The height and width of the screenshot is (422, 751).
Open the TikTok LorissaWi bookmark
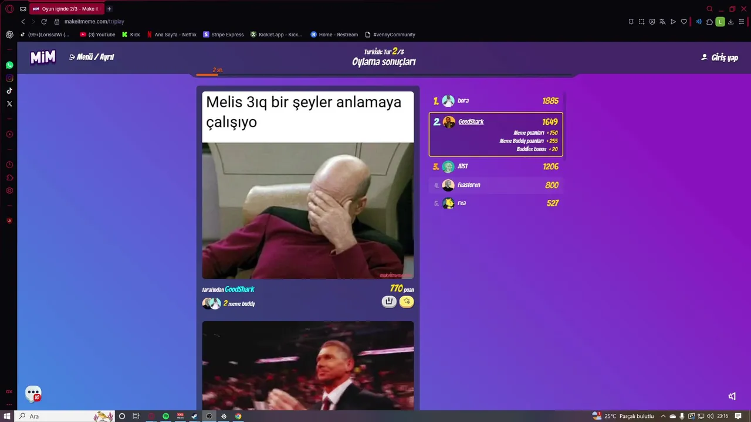pyautogui.click(x=45, y=35)
